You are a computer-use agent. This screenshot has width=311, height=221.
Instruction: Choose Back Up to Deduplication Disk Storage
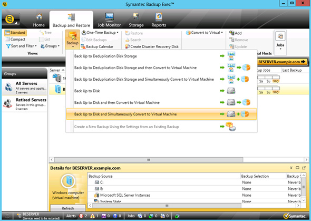(x=162, y=56)
